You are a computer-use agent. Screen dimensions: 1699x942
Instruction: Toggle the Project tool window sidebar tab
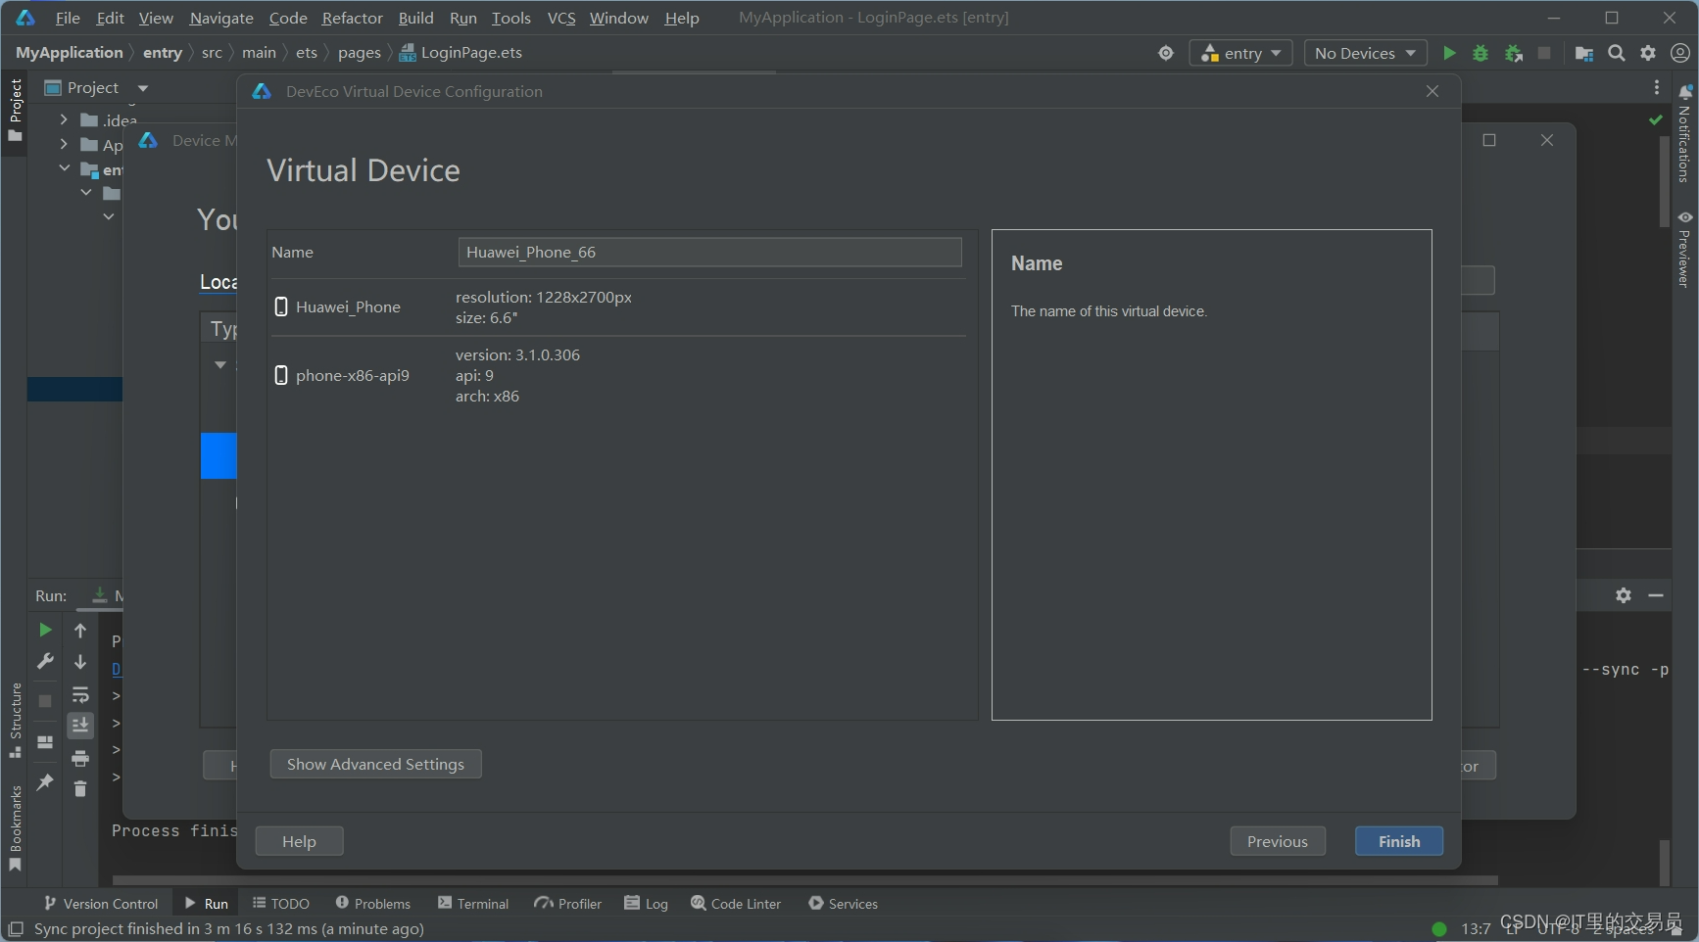click(x=15, y=110)
